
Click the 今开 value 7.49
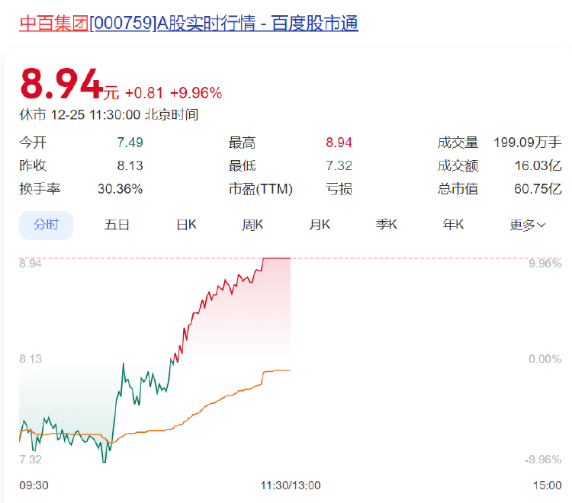click(130, 143)
